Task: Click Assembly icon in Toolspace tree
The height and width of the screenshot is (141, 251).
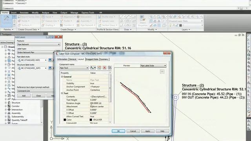Action: click(x=9, y=113)
